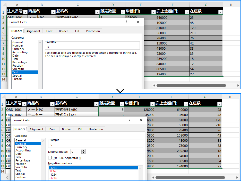Select row 14 header in right-aligned sheet
Viewport: 241px width, 181px height.
[3, 171]
